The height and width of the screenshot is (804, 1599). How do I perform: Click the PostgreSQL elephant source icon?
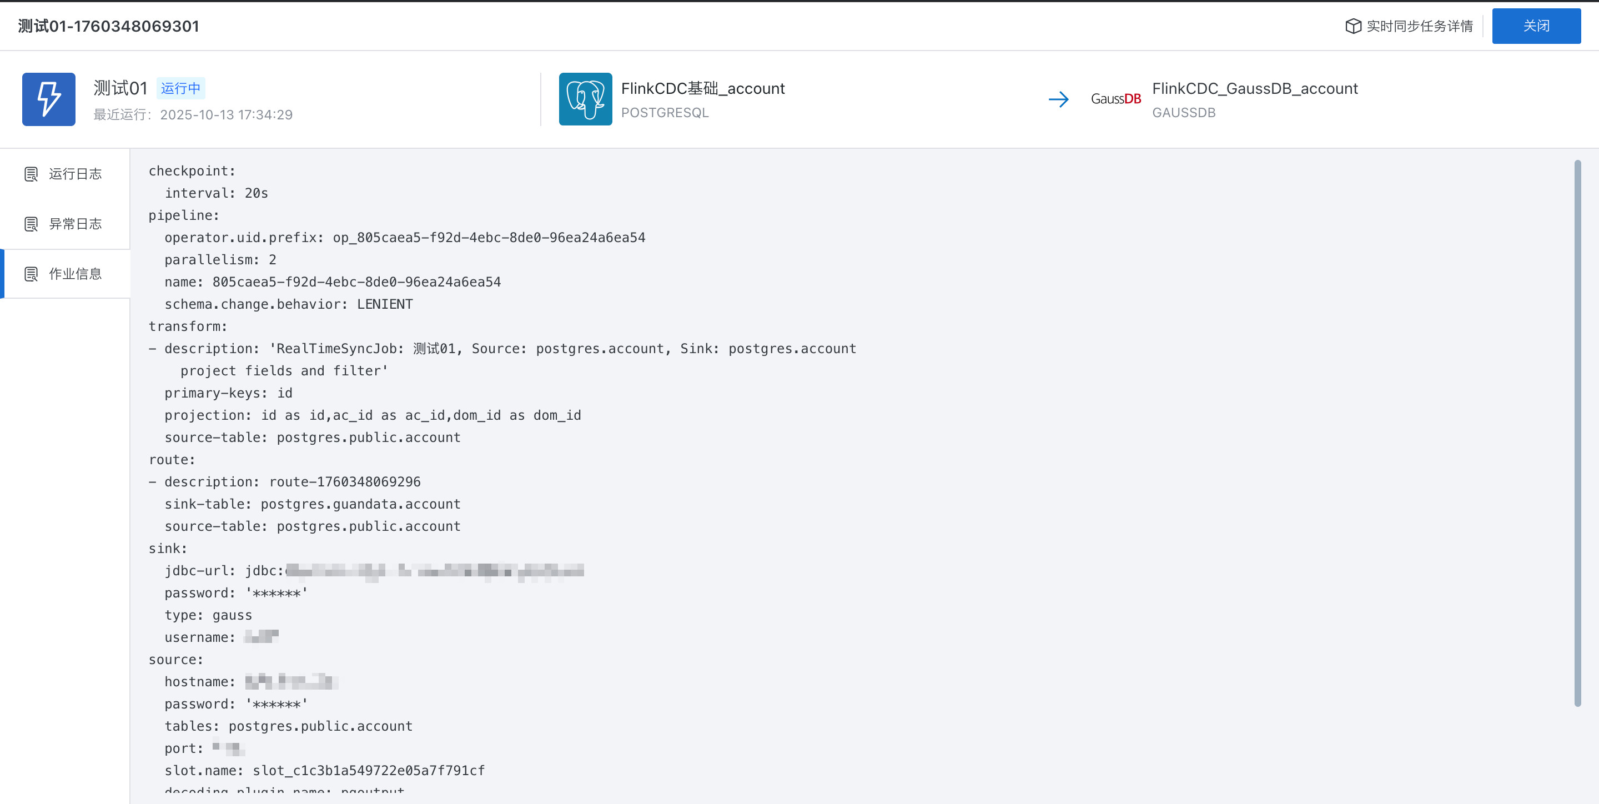(585, 99)
